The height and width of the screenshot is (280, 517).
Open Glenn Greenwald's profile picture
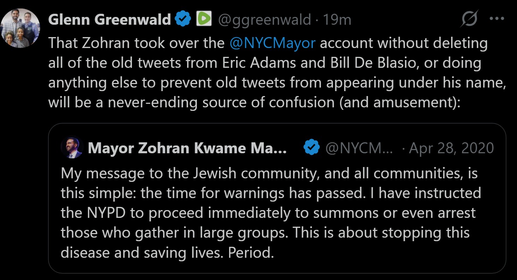click(x=20, y=28)
